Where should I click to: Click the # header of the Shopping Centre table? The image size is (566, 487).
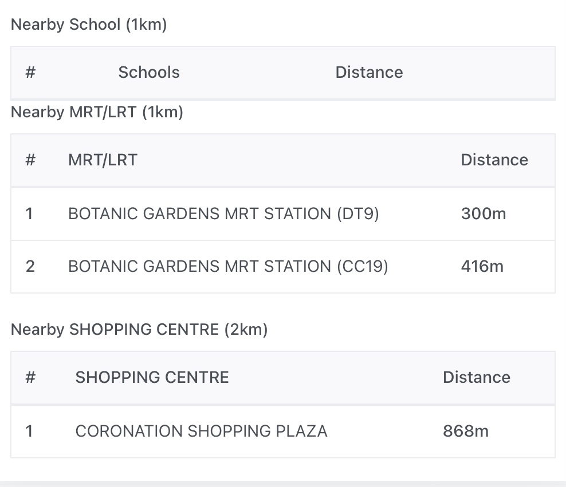30,378
